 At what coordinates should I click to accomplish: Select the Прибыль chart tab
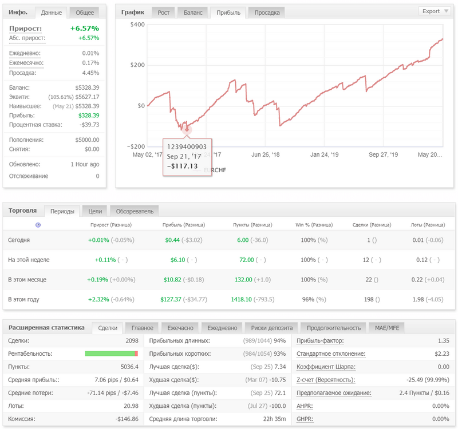coord(228,13)
